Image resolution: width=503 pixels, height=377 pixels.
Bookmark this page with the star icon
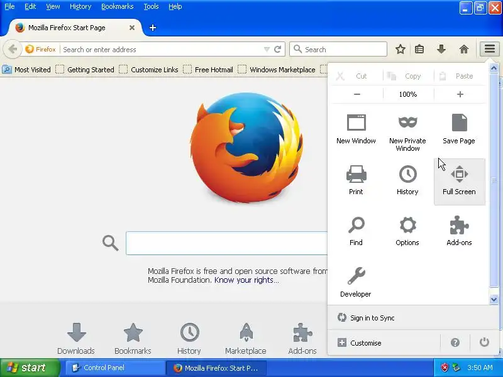click(400, 50)
